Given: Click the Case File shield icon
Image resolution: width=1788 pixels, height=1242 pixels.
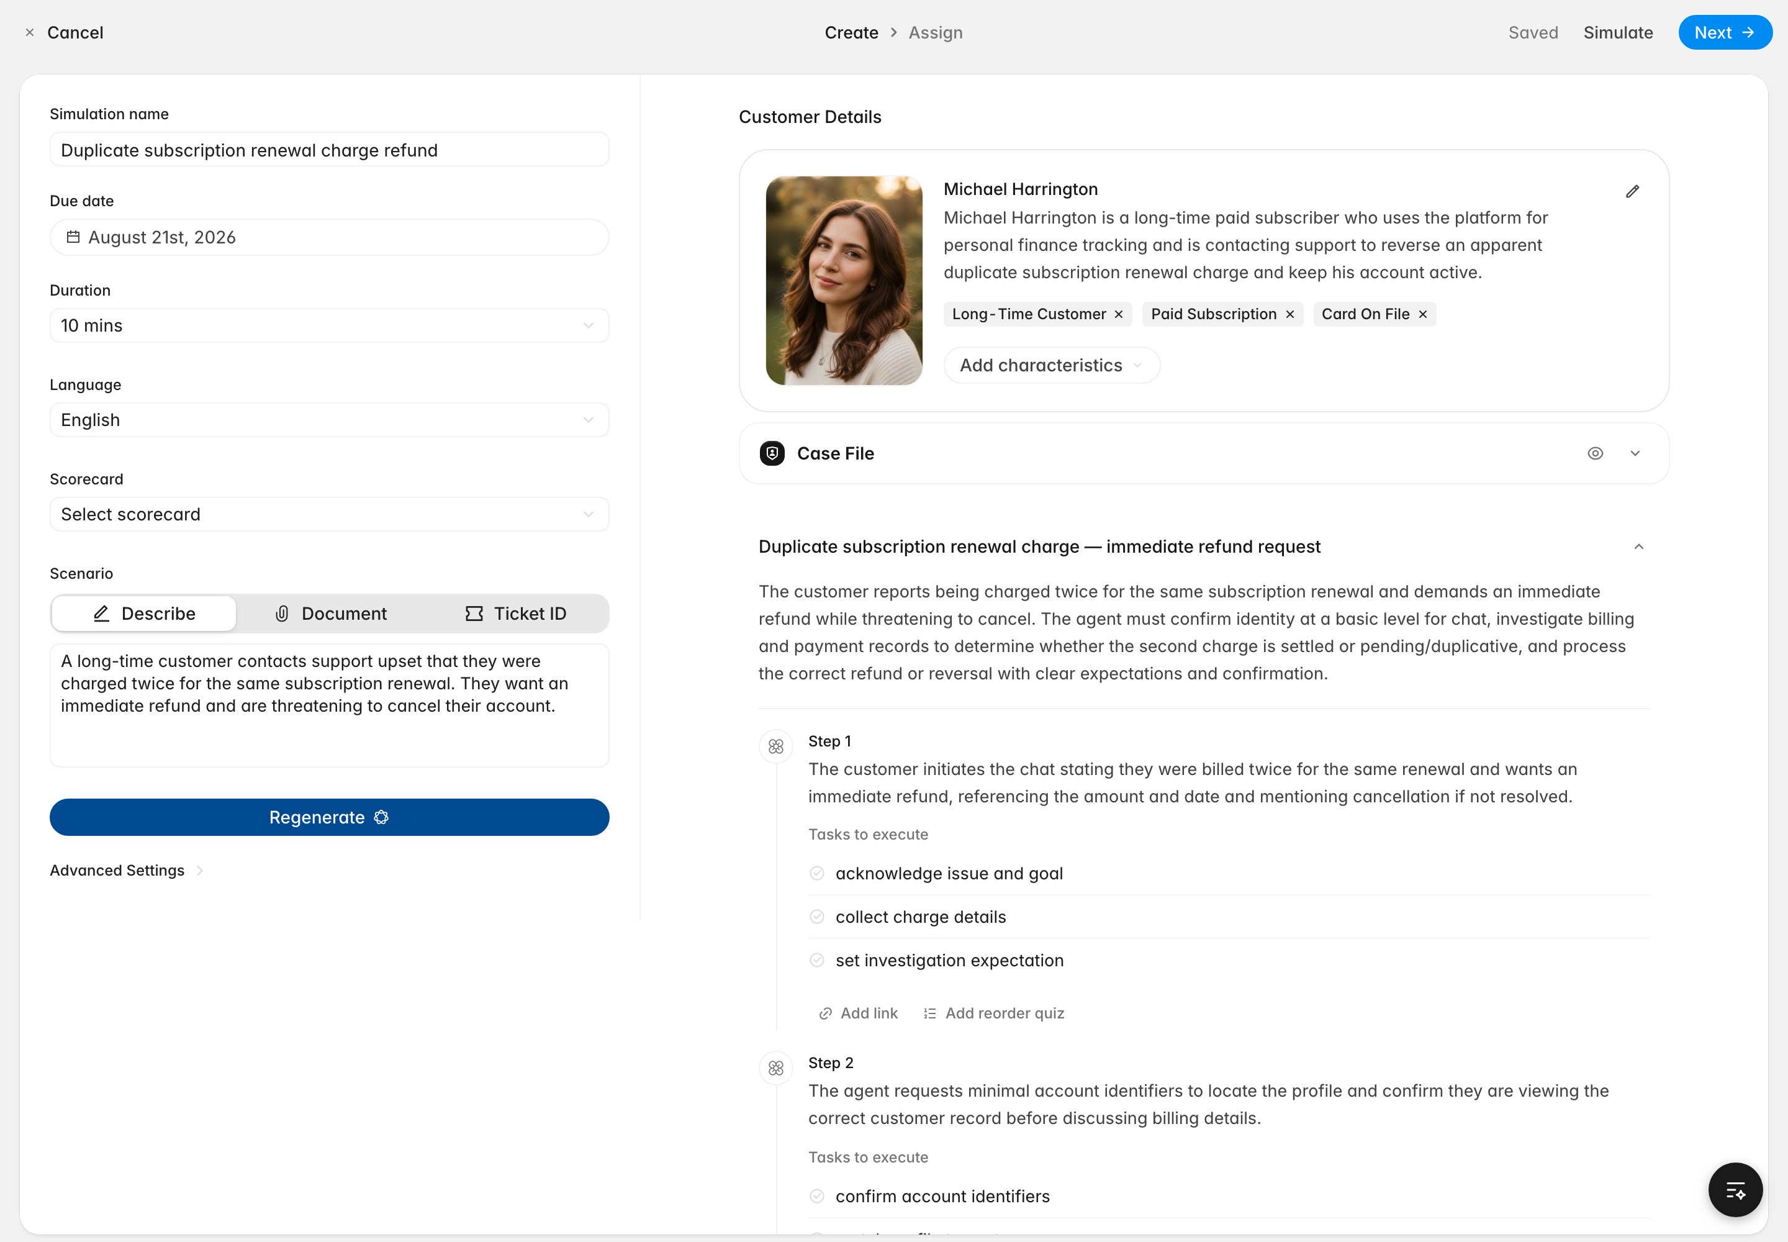Looking at the screenshot, I should click(772, 454).
